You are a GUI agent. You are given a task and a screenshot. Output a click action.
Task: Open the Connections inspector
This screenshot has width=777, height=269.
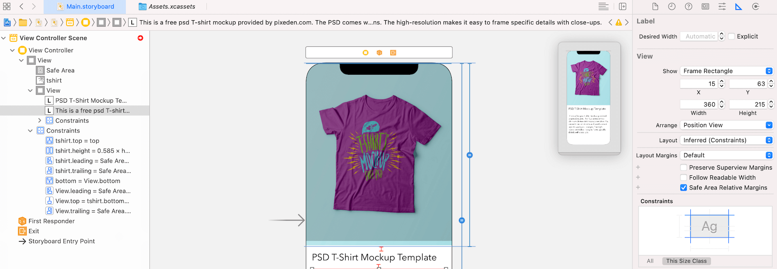pyautogui.click(x=756, y=6)
